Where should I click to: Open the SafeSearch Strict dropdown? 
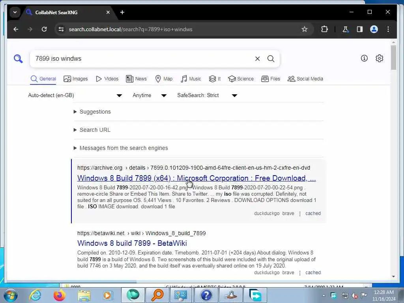click(x=207, y=95)
